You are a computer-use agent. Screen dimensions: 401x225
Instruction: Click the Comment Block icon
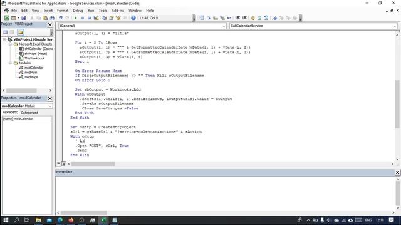(259, 18)
